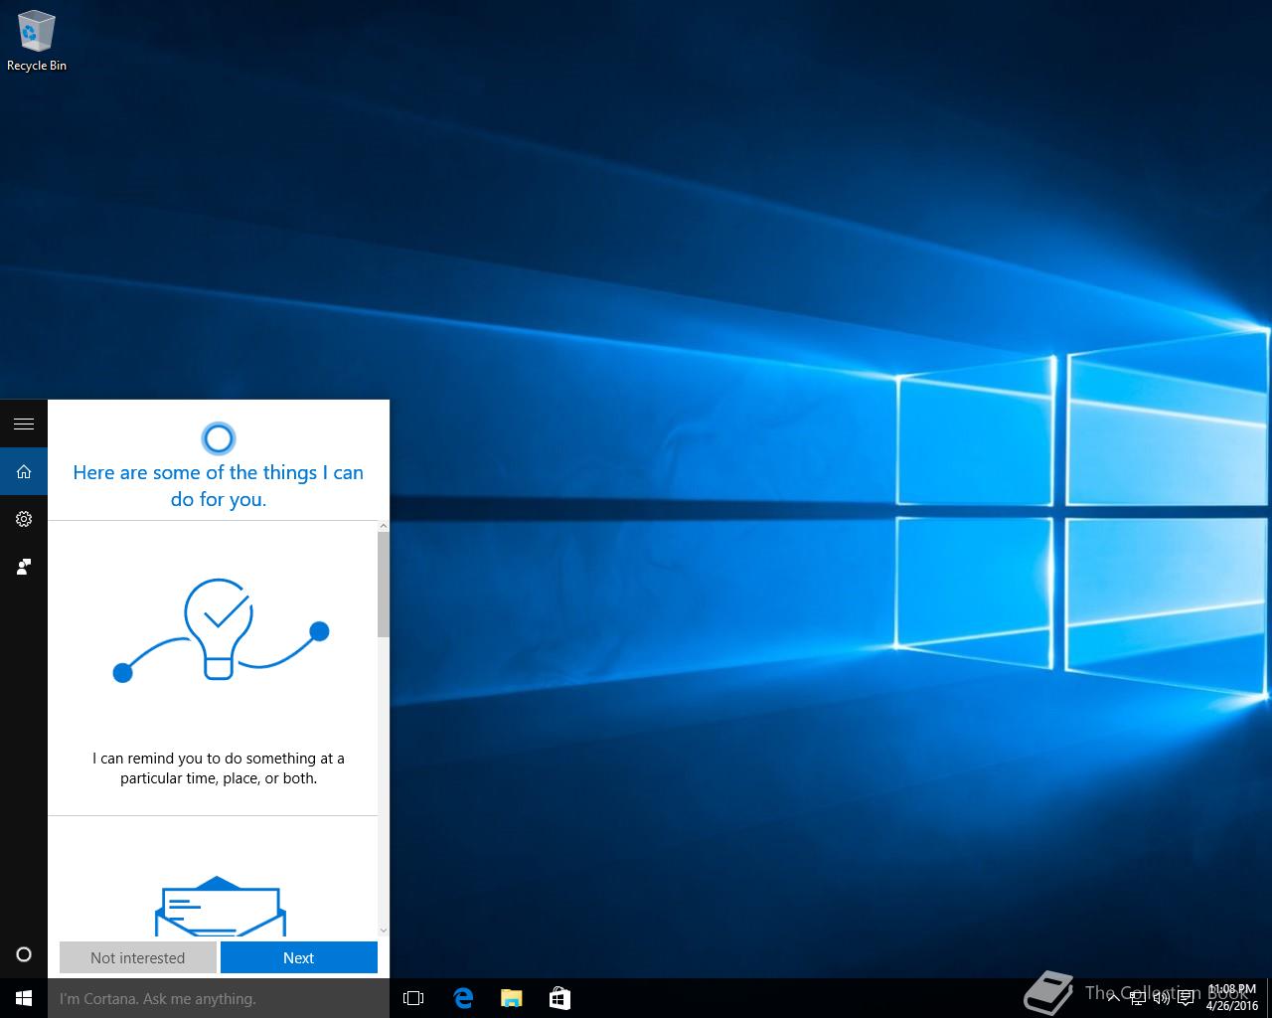Open Cortana Feedback icon in sidebar
This screenshot has height=1018, width=1272.
pyautogui.click(x=24, y=567)
